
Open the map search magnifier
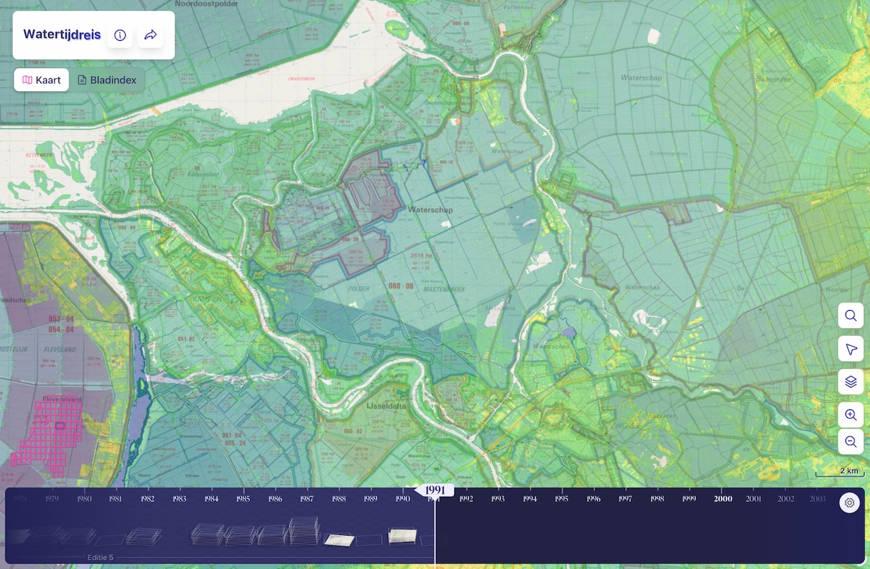[850, 315]
